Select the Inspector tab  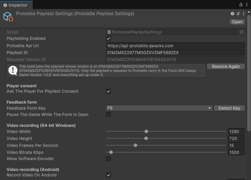coord(16,5)
